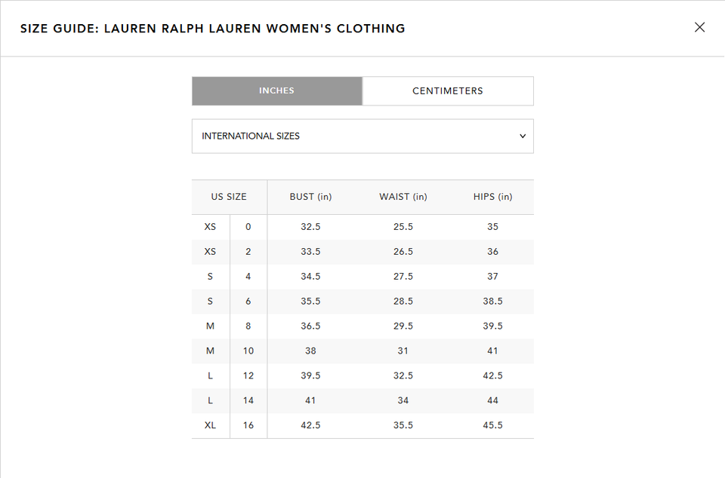Screen dimensions: 725x478
Task: Click hips value 44 for size 14
Action: coord(492,400)
